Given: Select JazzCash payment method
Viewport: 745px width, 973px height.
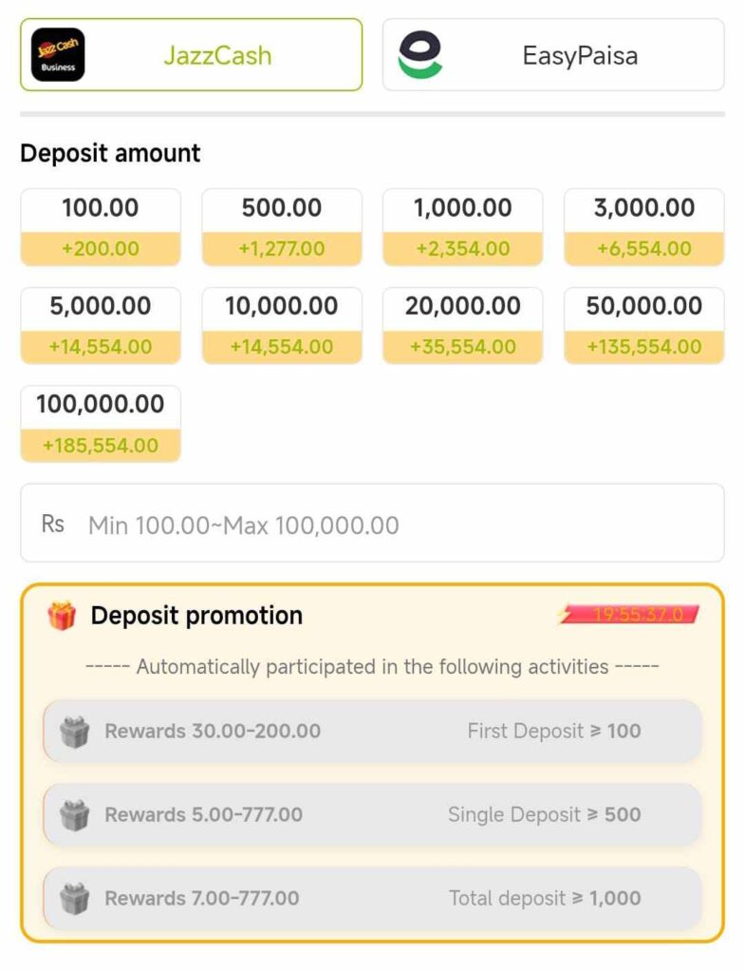Looking at the screenshot, I should (191, 54).
